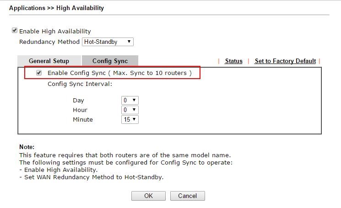Click the Day field label
Image resolution: width=341 pixels, height=208 pixels.
coord(78,100)
